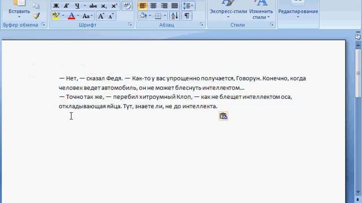Viewport: 362px width, 203px height.
Task: Open the Абзац dialog launcher
Action: 201,24
